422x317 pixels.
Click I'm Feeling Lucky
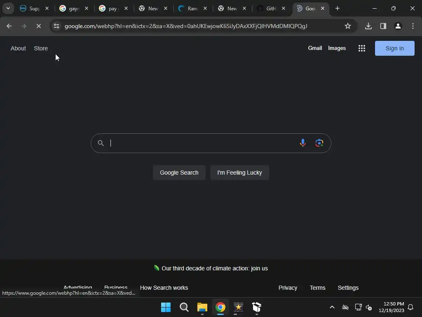point(239,173)
